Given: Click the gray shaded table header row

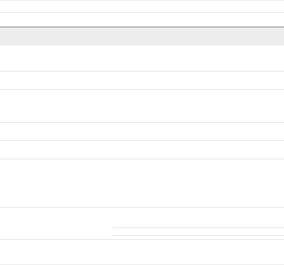Looking at the screenshot, I should pos(142,36).
